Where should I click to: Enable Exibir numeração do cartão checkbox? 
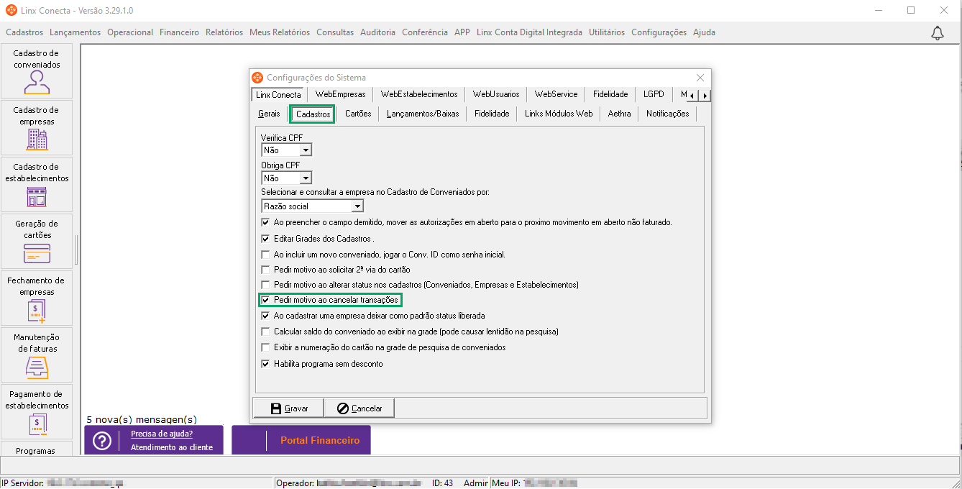coord(266,347)
